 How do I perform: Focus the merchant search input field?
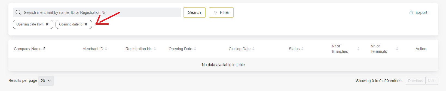click(x=97, y=12)
